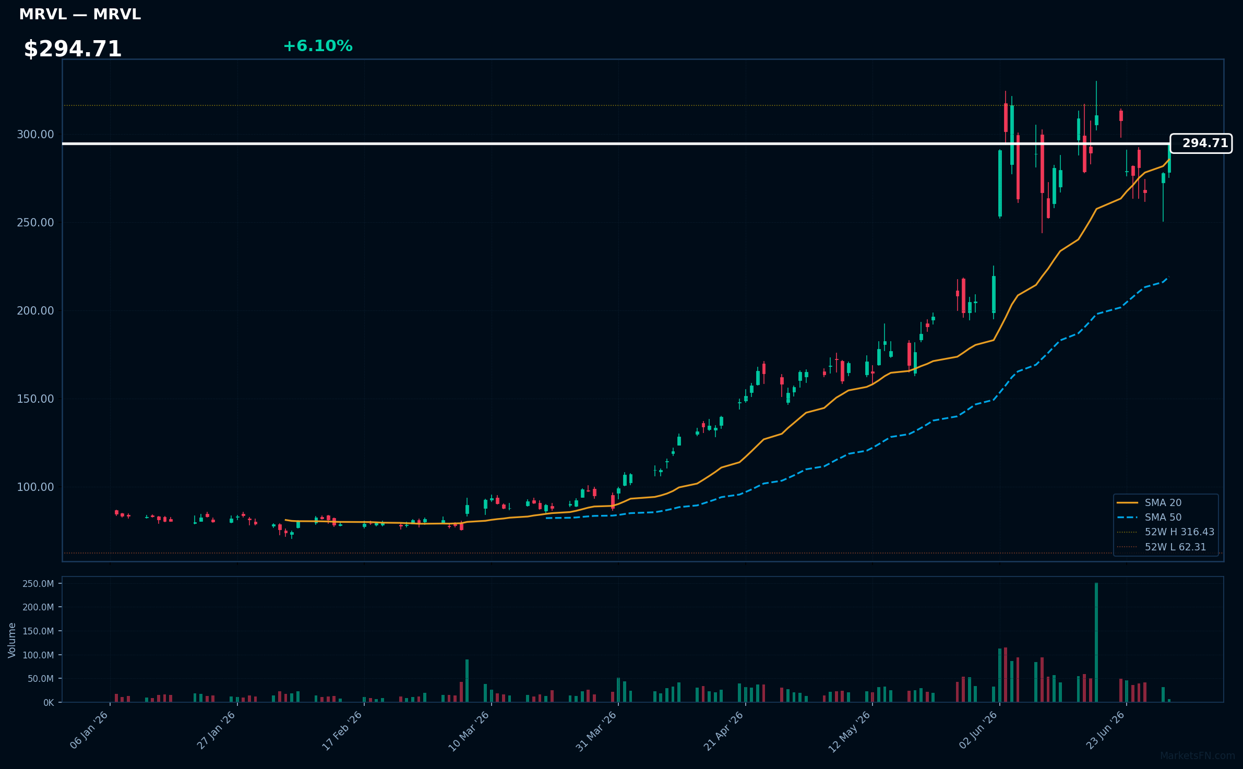Click the 200.00 price axis label
Image resolution: width=1243 pixels, height=769 pixels.
click(x=35, y=311)
